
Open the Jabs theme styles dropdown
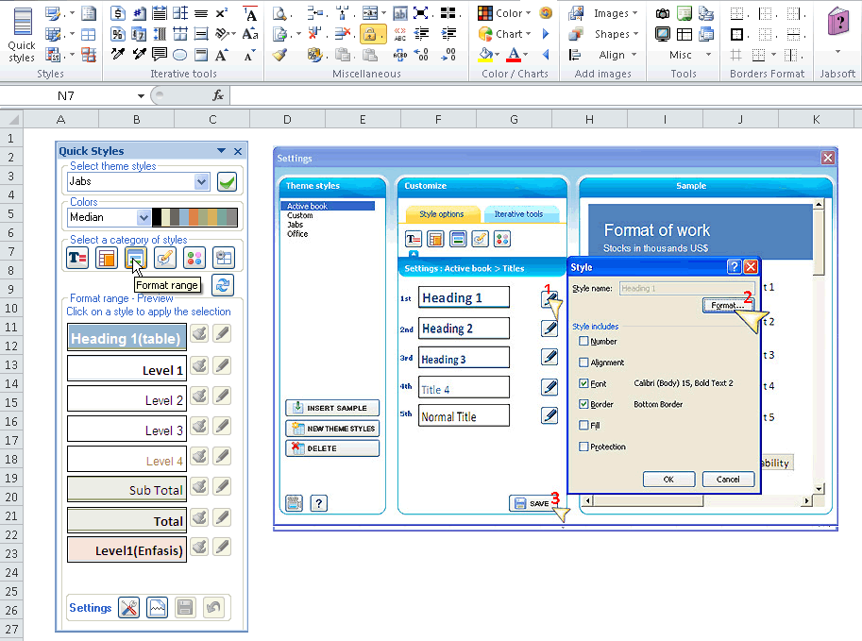pyautogui.click(x=202, y=181)
